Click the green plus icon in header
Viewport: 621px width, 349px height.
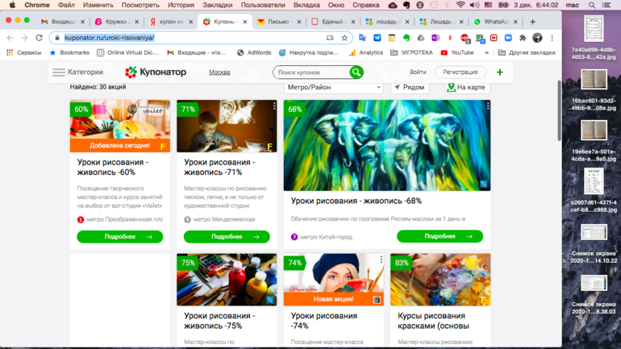tap(499, 73)
